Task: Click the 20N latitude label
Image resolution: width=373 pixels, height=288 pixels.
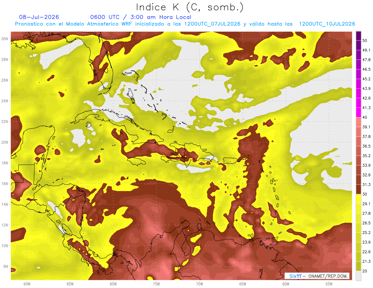Action: click(x=5, y=142)
